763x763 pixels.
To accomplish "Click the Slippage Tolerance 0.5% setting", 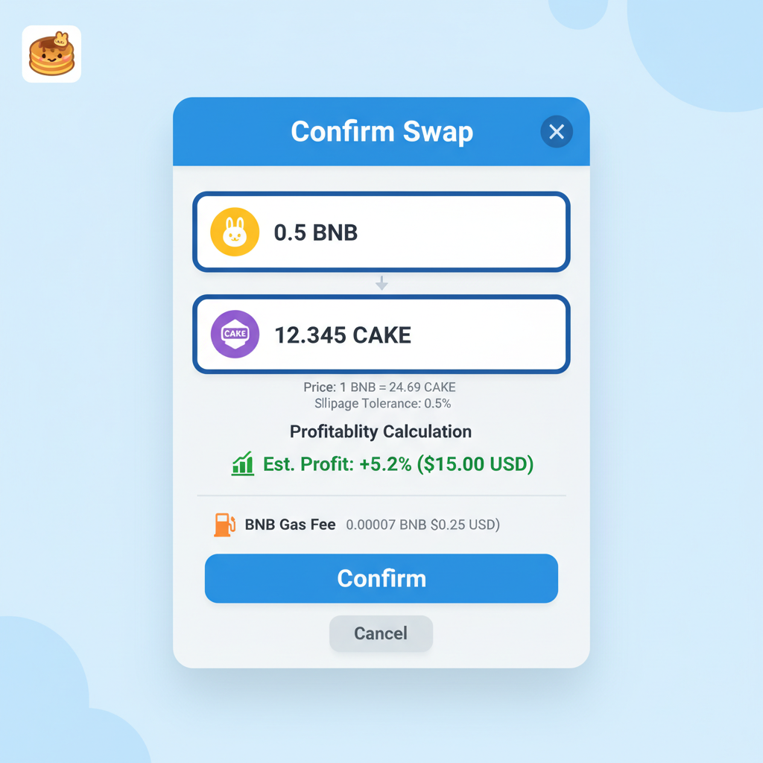I will click(x=381, y=403).
